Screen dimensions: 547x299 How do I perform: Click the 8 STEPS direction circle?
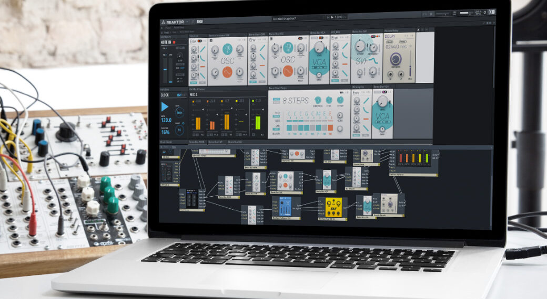tap(318, 100)
